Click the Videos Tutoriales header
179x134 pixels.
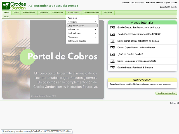point(142,23)
